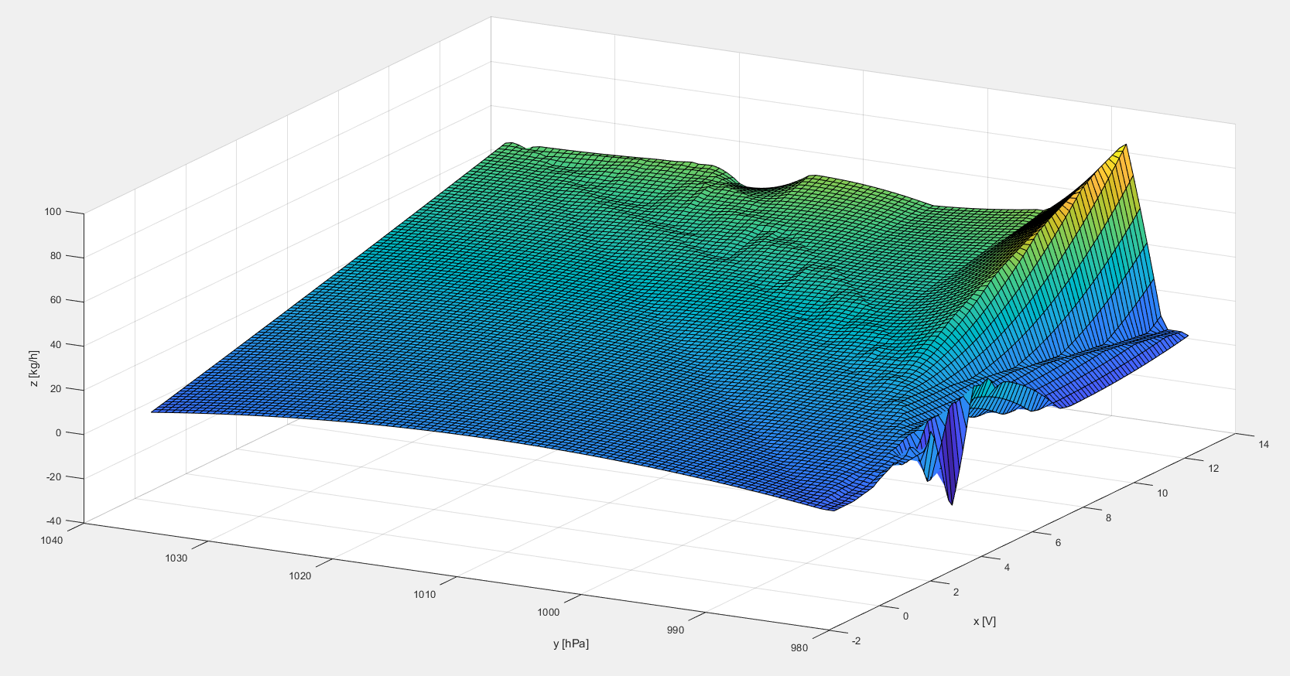Click the dark blue downward spike tip

coord(951,503)
